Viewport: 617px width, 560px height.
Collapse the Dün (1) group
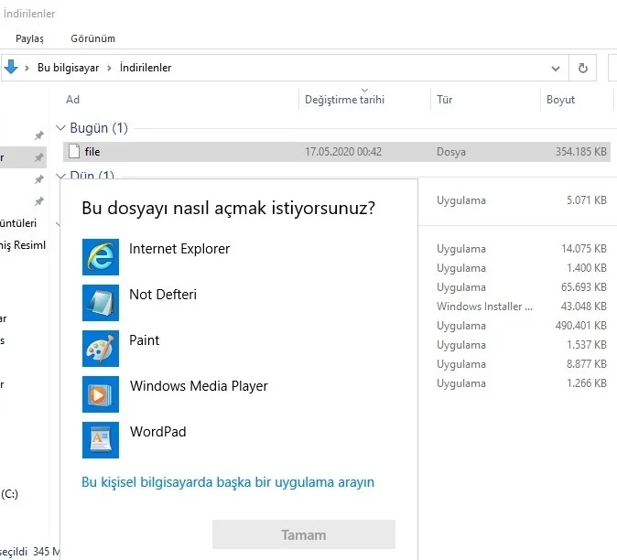click(60, 176)
